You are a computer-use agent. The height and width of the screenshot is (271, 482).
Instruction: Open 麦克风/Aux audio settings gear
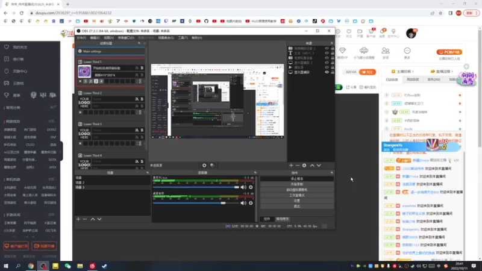point(251,187)
